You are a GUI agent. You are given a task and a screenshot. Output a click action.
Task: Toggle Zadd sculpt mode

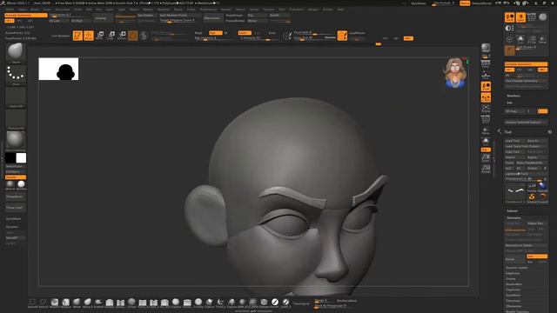click(x=245, y=33)
